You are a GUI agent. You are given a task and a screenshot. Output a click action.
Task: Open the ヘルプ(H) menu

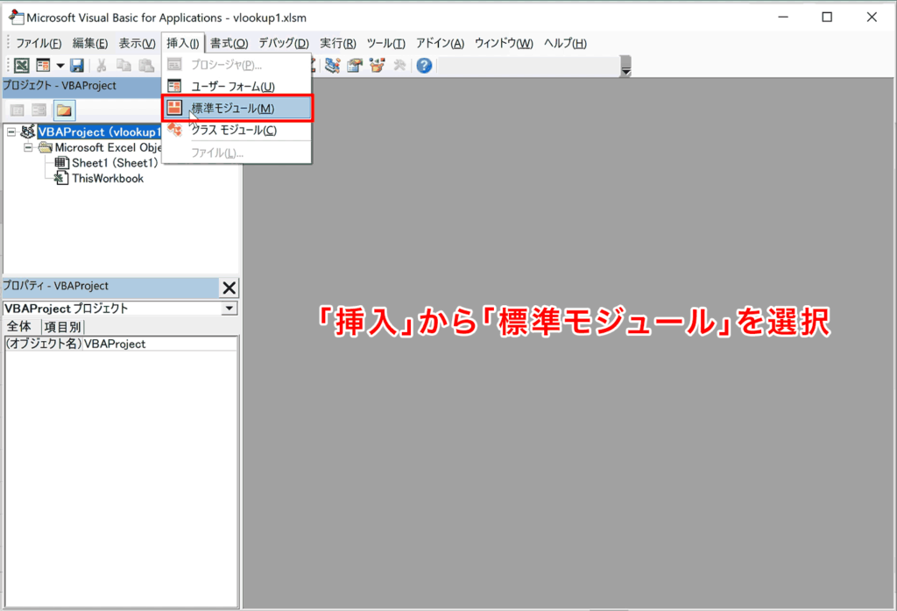565,43
